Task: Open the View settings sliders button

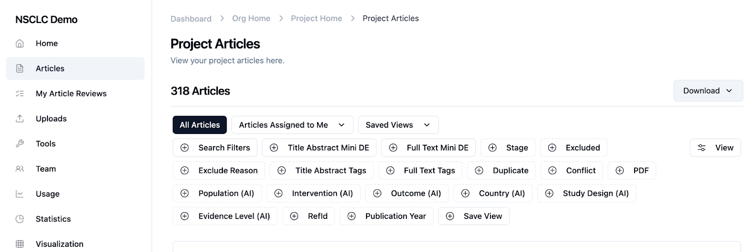Action: pos(715,148)
